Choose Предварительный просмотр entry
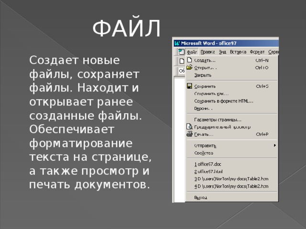306x229 pixels. click(x=231, y=127)
